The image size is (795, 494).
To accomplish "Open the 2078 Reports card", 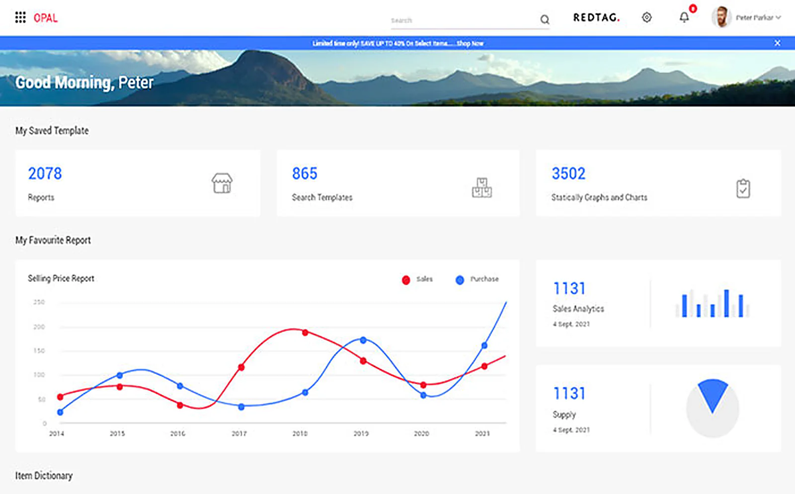I will coord(138,183).
